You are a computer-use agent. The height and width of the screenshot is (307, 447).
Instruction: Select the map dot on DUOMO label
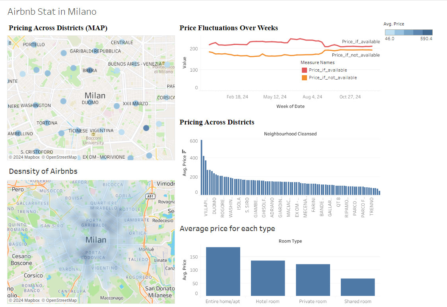90,102
